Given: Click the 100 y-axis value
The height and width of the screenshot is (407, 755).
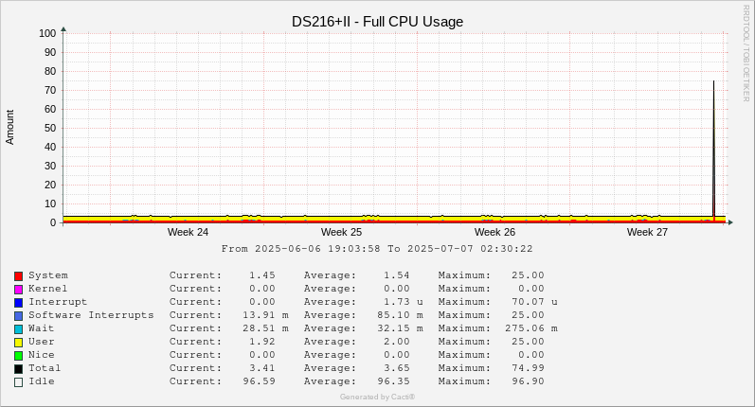Looking at the screenshot, I should point(47,33).
